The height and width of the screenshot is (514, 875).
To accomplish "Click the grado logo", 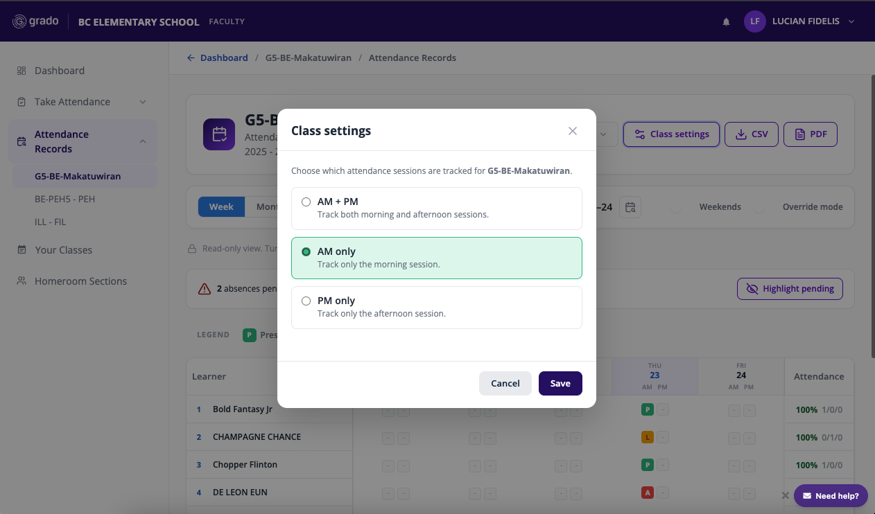I will coord(37,21).
